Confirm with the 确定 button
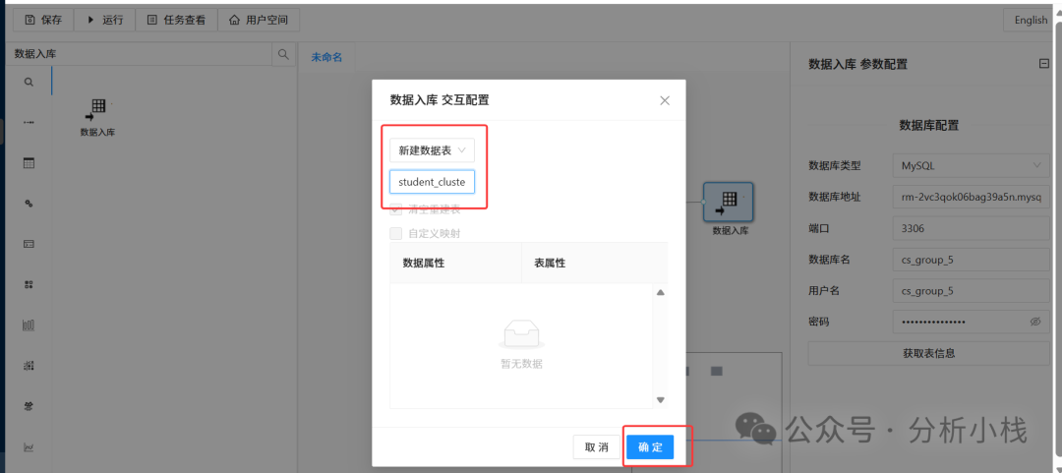 (650, 447)
